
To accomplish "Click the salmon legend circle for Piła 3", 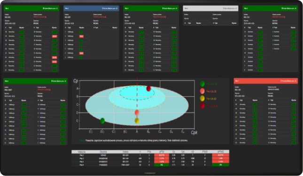I will (x=202, y=91).
